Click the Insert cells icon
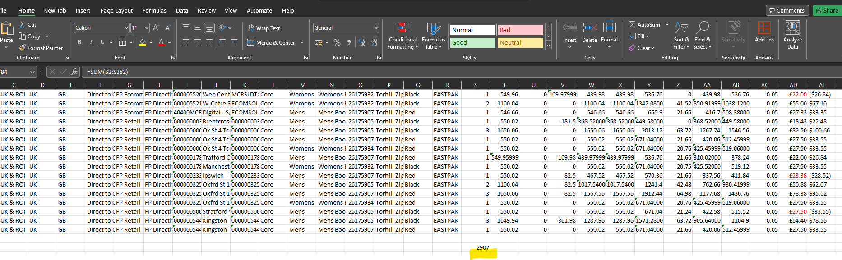Image resolution: width=842 pixels, height=260 pixels. coord(570,28)
